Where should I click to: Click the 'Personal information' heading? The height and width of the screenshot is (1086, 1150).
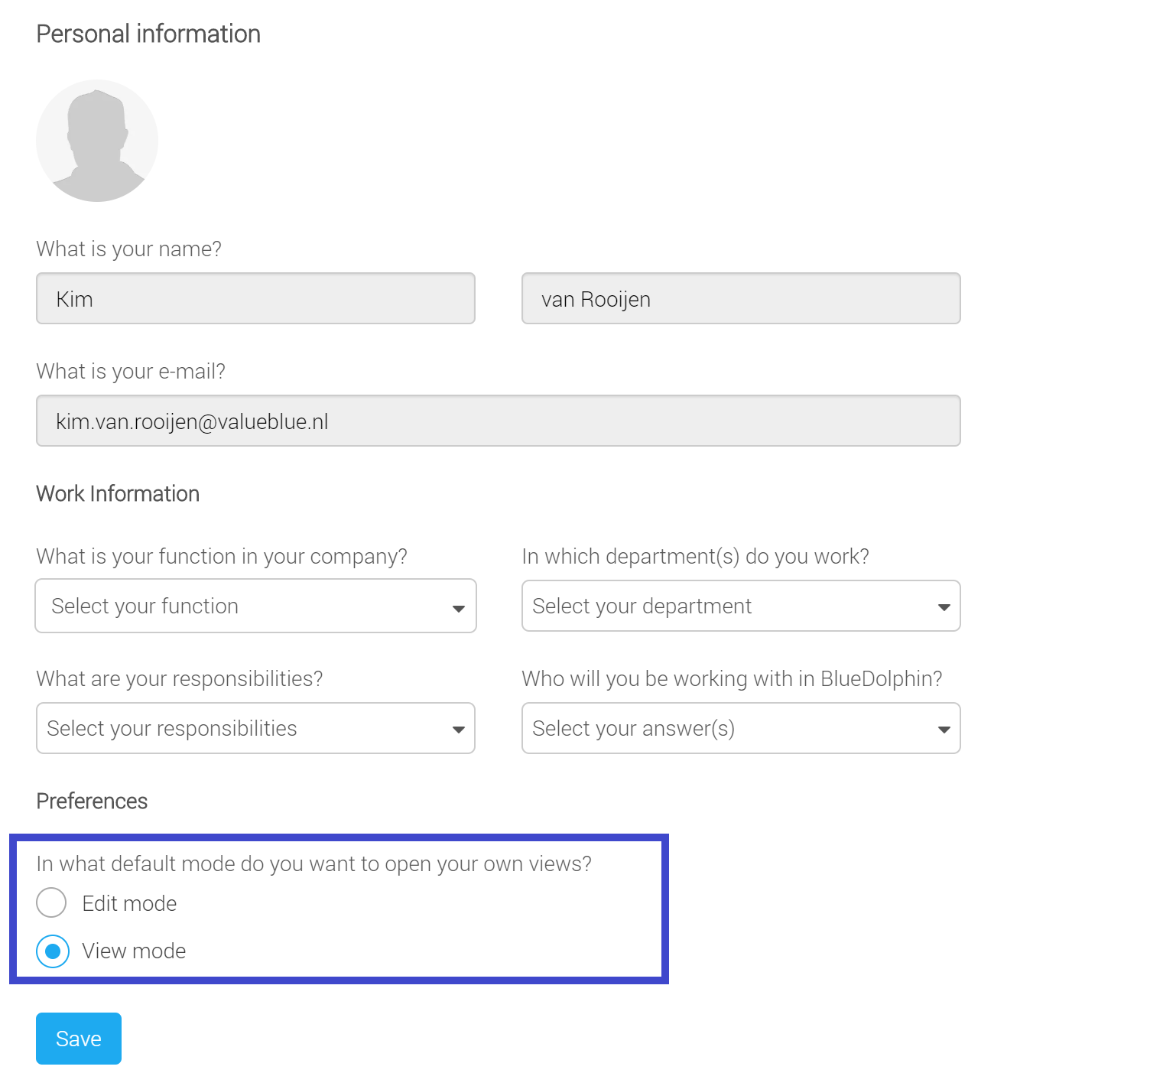148,34
